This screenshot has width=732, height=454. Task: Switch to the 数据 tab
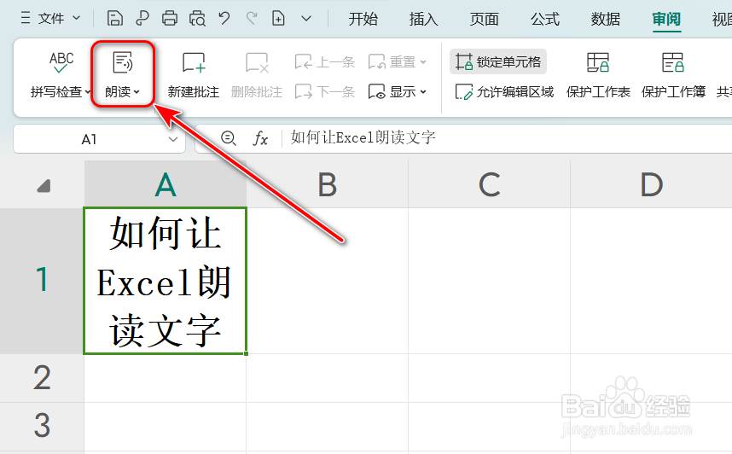[606, 19]
